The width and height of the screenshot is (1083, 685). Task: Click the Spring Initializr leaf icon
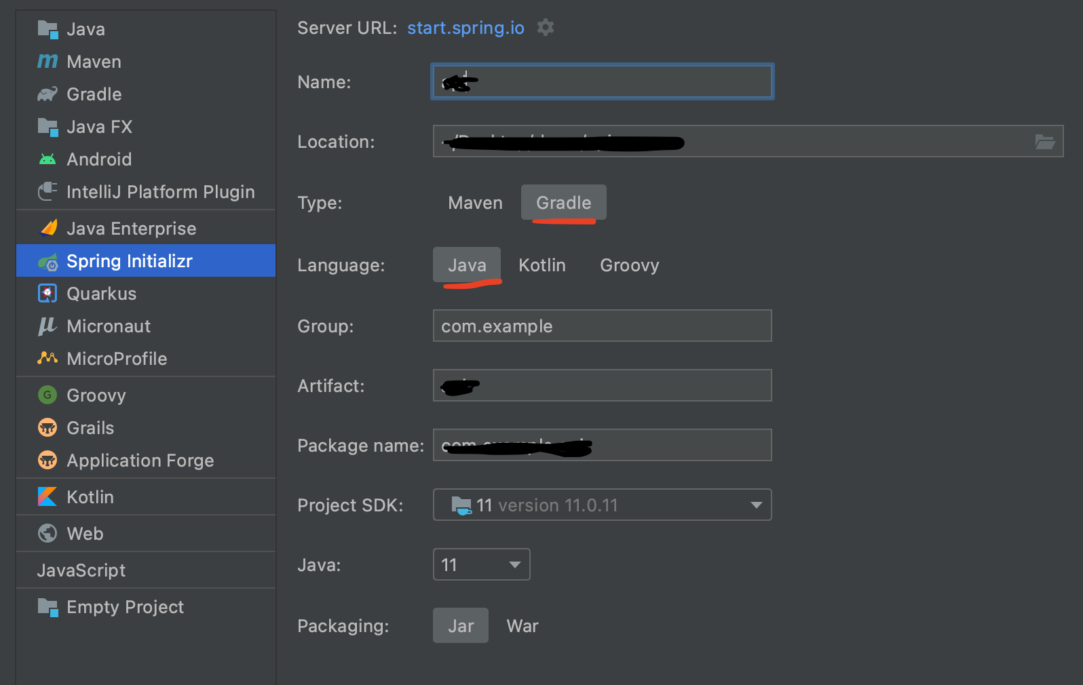point(47,262)
